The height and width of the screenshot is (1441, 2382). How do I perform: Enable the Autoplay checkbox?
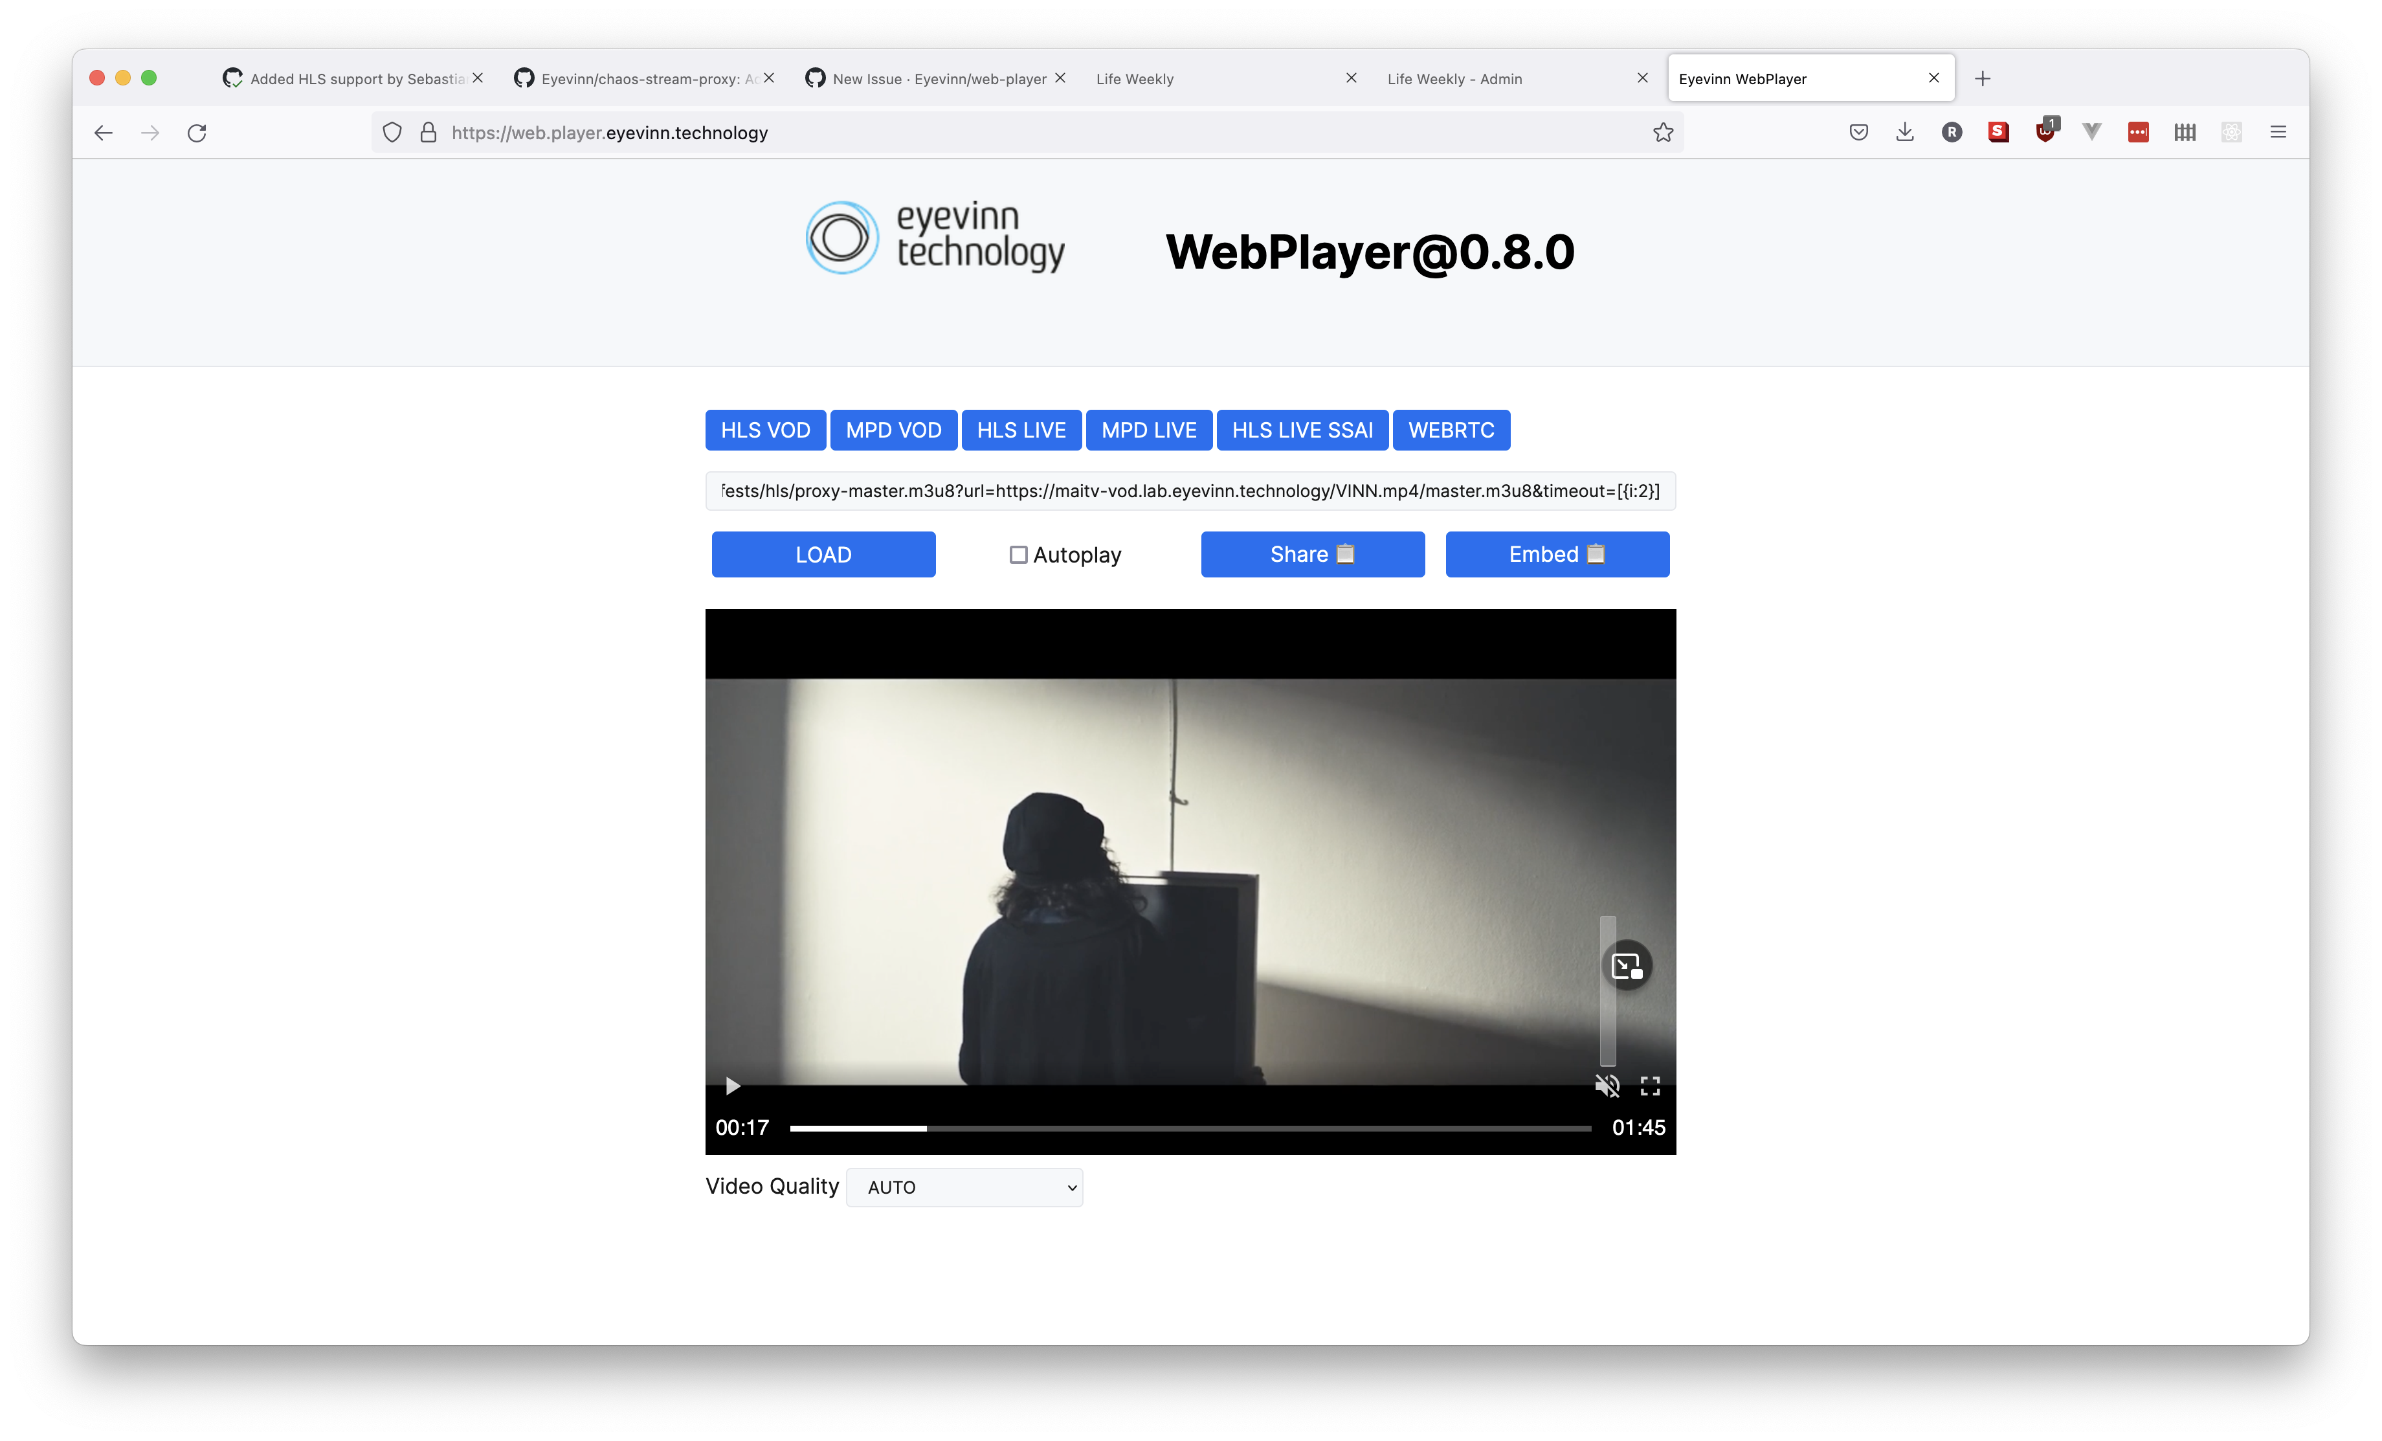[1018, 555]
